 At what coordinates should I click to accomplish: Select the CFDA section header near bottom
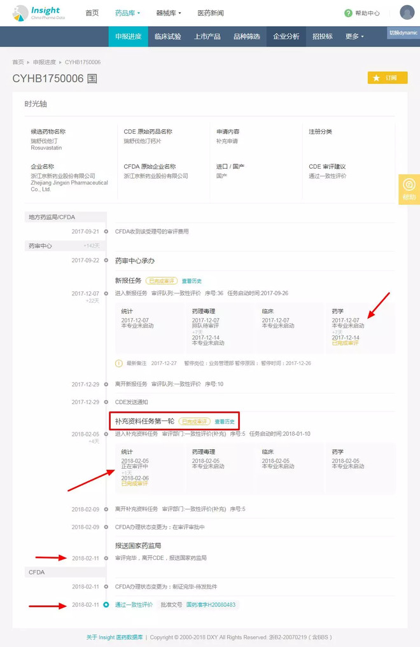65,573
